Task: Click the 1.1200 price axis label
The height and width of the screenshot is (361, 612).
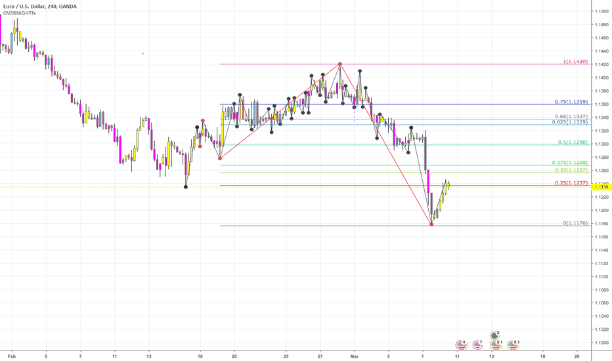Action: click(601, 210)
